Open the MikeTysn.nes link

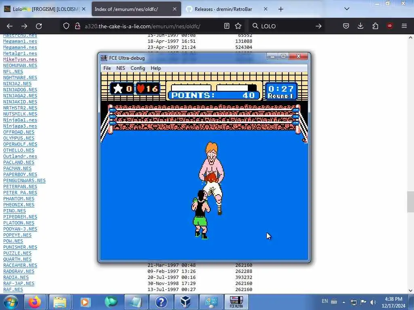(x=20, y=60)
